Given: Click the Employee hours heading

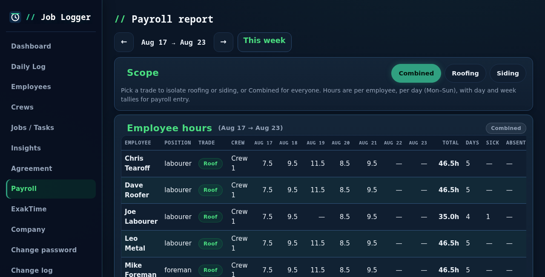Looking at the screenshot, I should (169, 128).
